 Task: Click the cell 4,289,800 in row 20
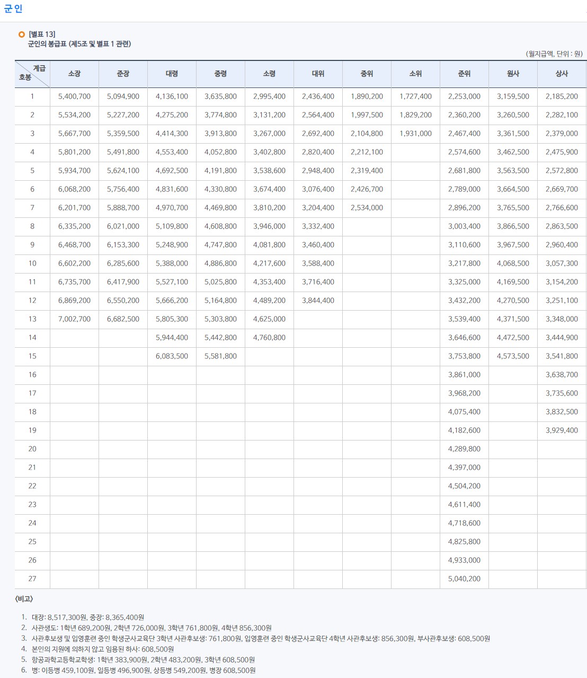point(464,449)
